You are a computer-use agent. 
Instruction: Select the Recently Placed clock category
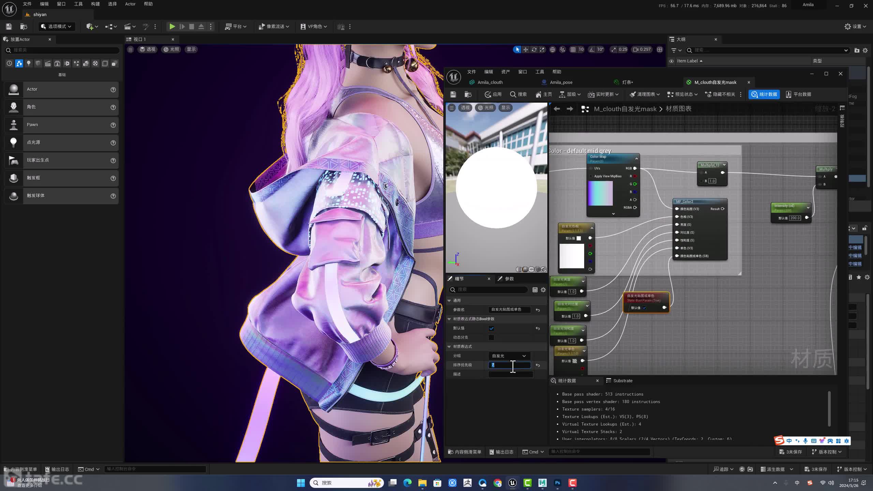click(9, 63)
